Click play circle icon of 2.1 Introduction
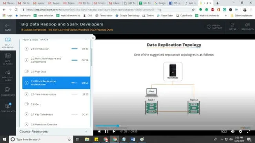Screen dimensions: 255x143 pyautogui.click(x=26, y=49)
